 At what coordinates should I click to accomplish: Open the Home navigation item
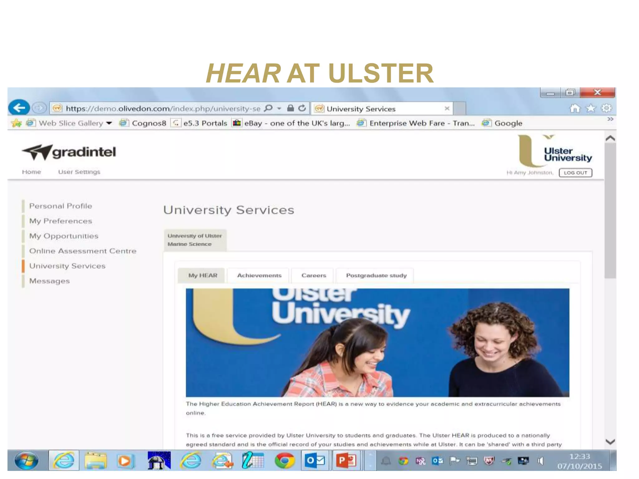[31, 172]
